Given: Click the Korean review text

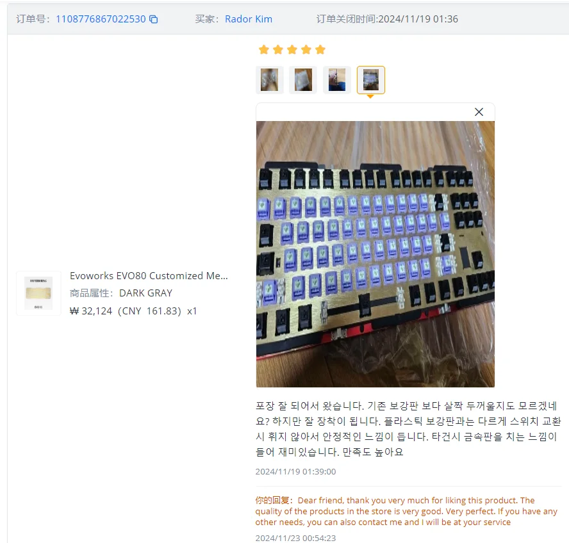Looking at the screenshot, I should pos(408,429).
